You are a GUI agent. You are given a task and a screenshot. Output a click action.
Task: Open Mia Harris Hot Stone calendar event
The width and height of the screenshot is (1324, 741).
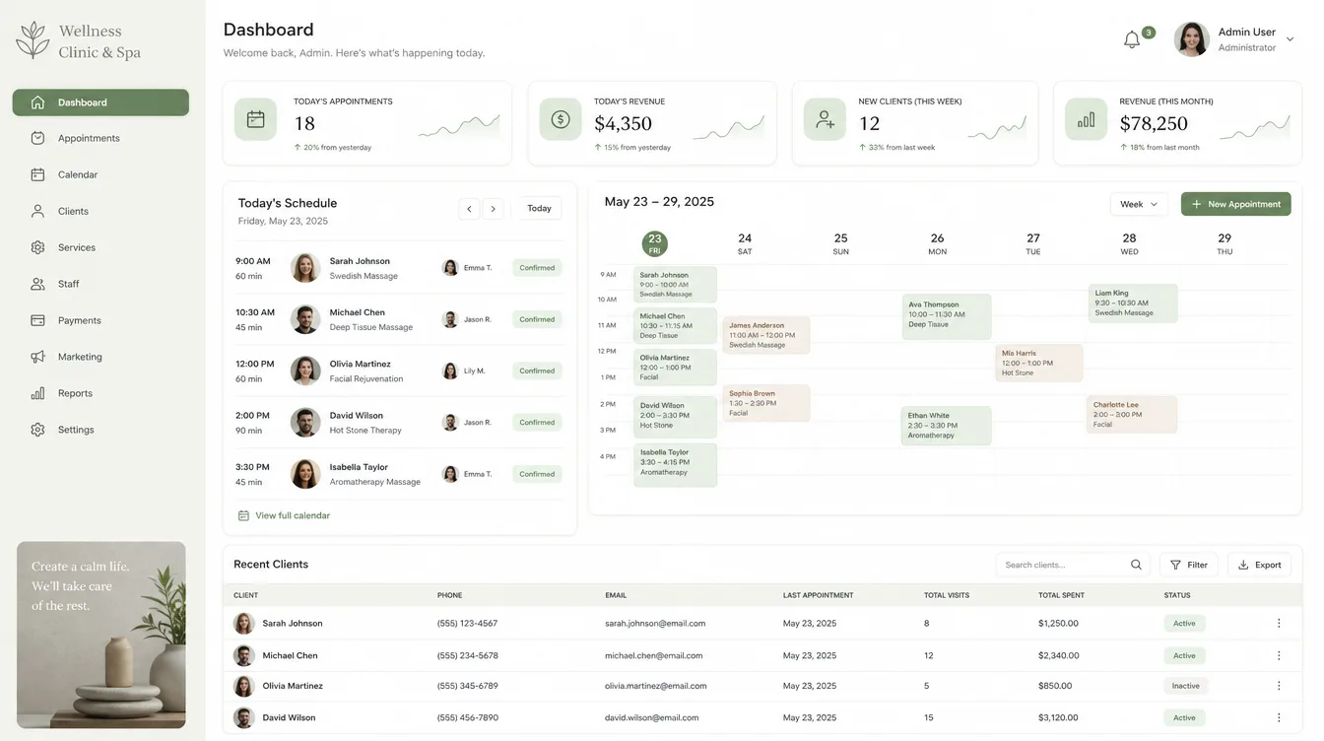(x=1039, y=363)
